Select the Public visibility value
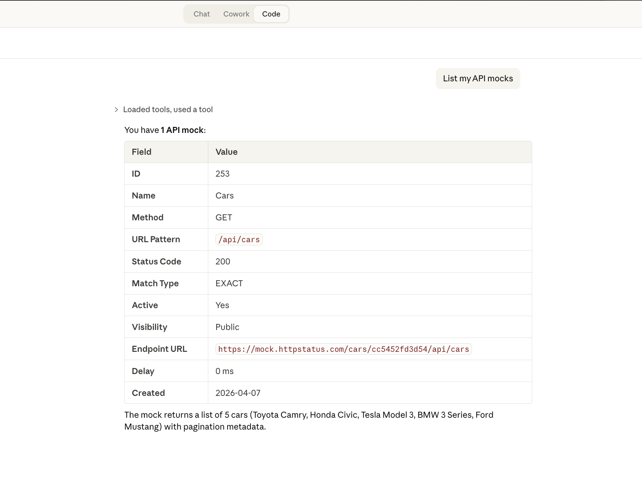This screenshot has width=642, height=498. [x=227, y=327]
